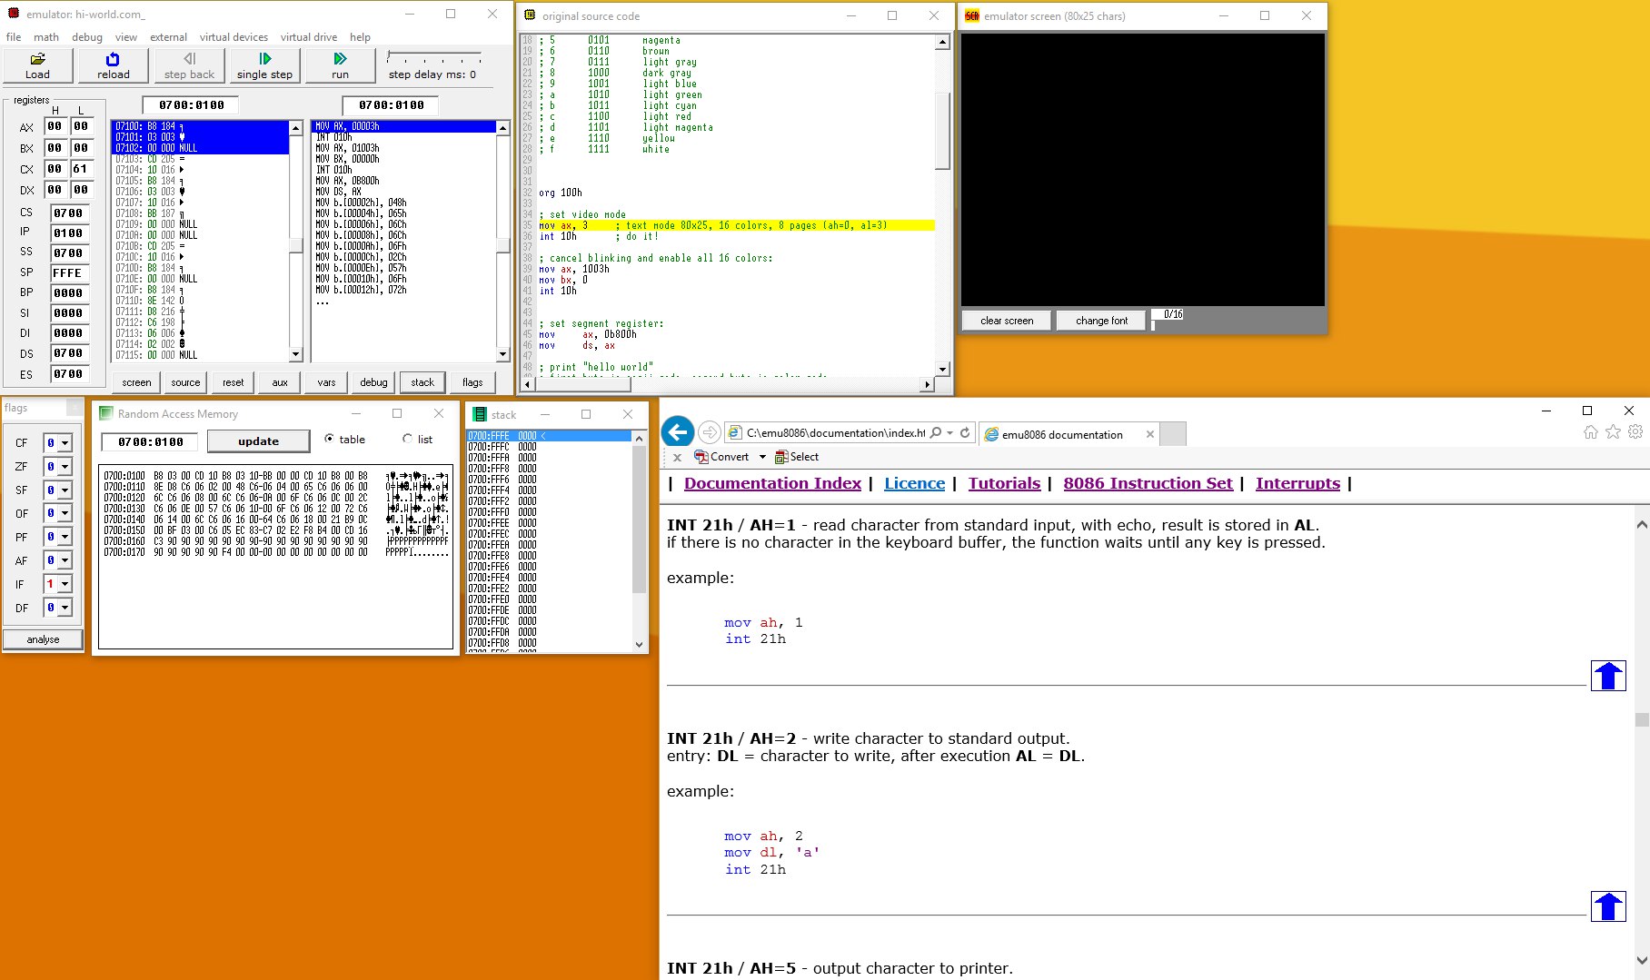Expand the DF flag dropdown
Image resolution: width=1650 pixels, height=980 pixels.
point(65,608)
